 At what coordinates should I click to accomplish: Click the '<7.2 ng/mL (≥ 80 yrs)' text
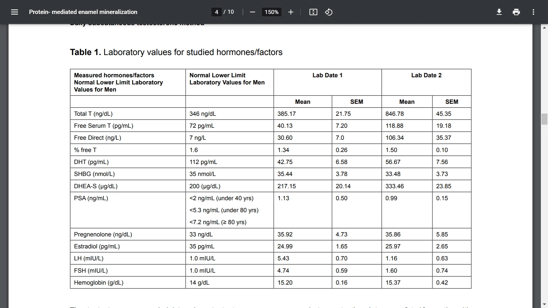click(218, 222)
